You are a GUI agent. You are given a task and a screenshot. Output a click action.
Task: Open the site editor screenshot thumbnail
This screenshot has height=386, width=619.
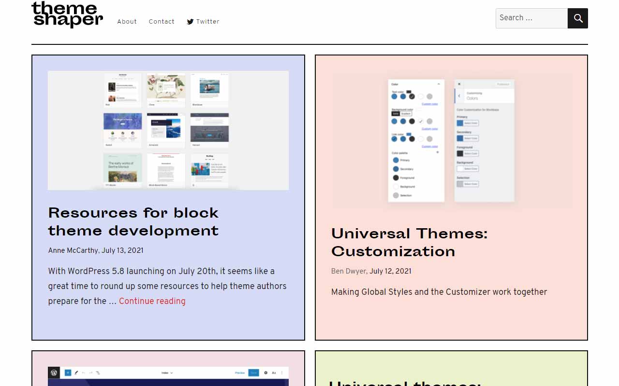[168, 376]
